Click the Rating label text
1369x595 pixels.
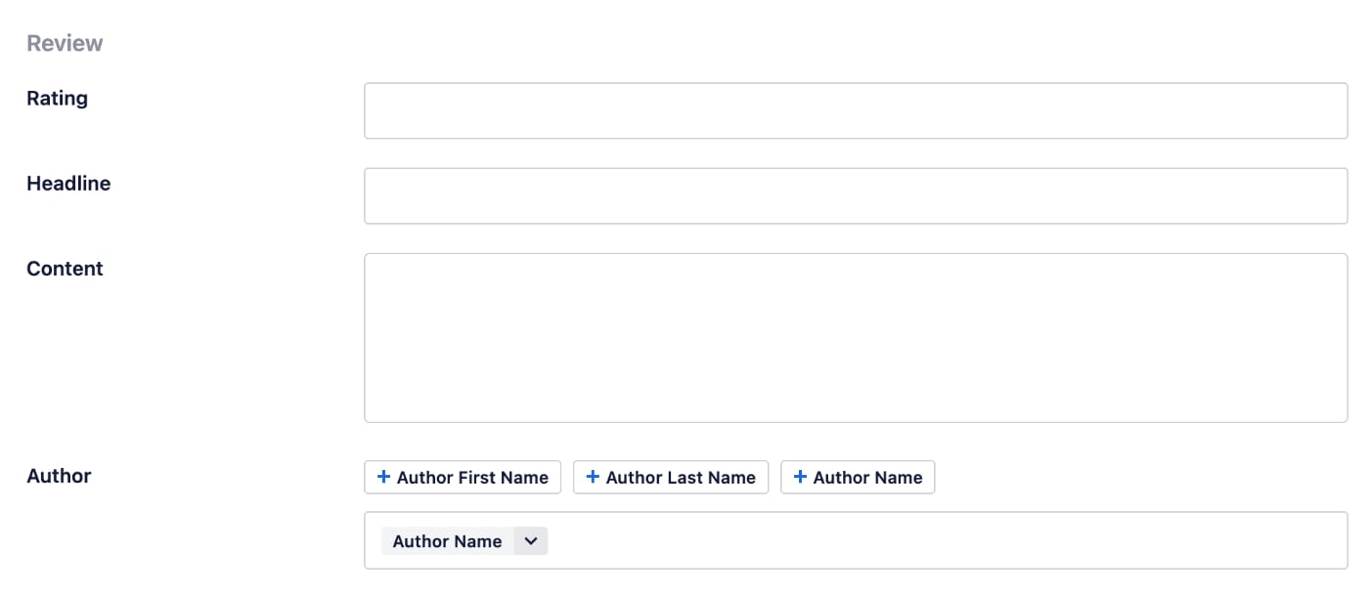pyautogui.click(x=57, y=98)
